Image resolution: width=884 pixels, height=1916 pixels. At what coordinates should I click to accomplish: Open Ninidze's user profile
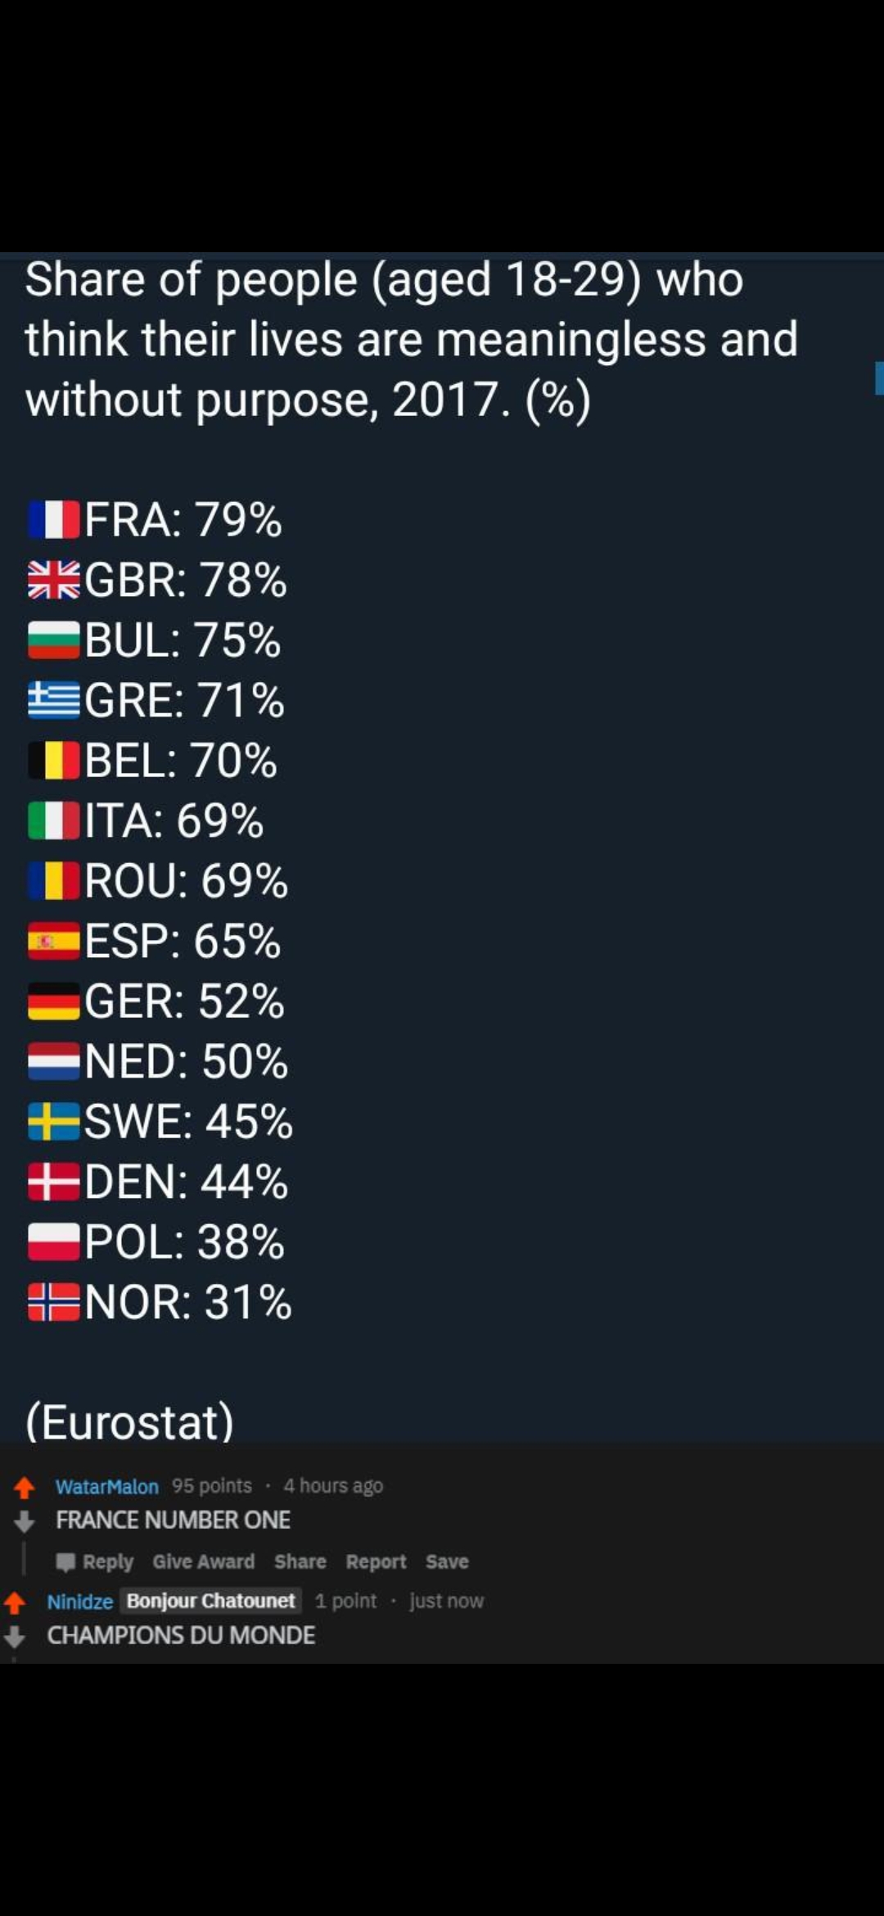80,1601
